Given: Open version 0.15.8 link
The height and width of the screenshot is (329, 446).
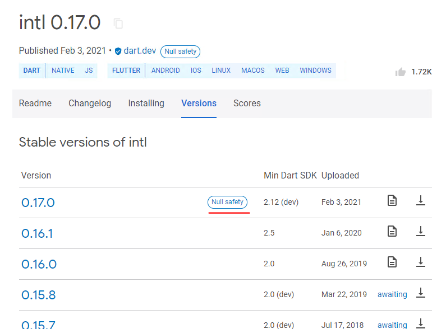Looking at the screenshot, I should 39,295.
